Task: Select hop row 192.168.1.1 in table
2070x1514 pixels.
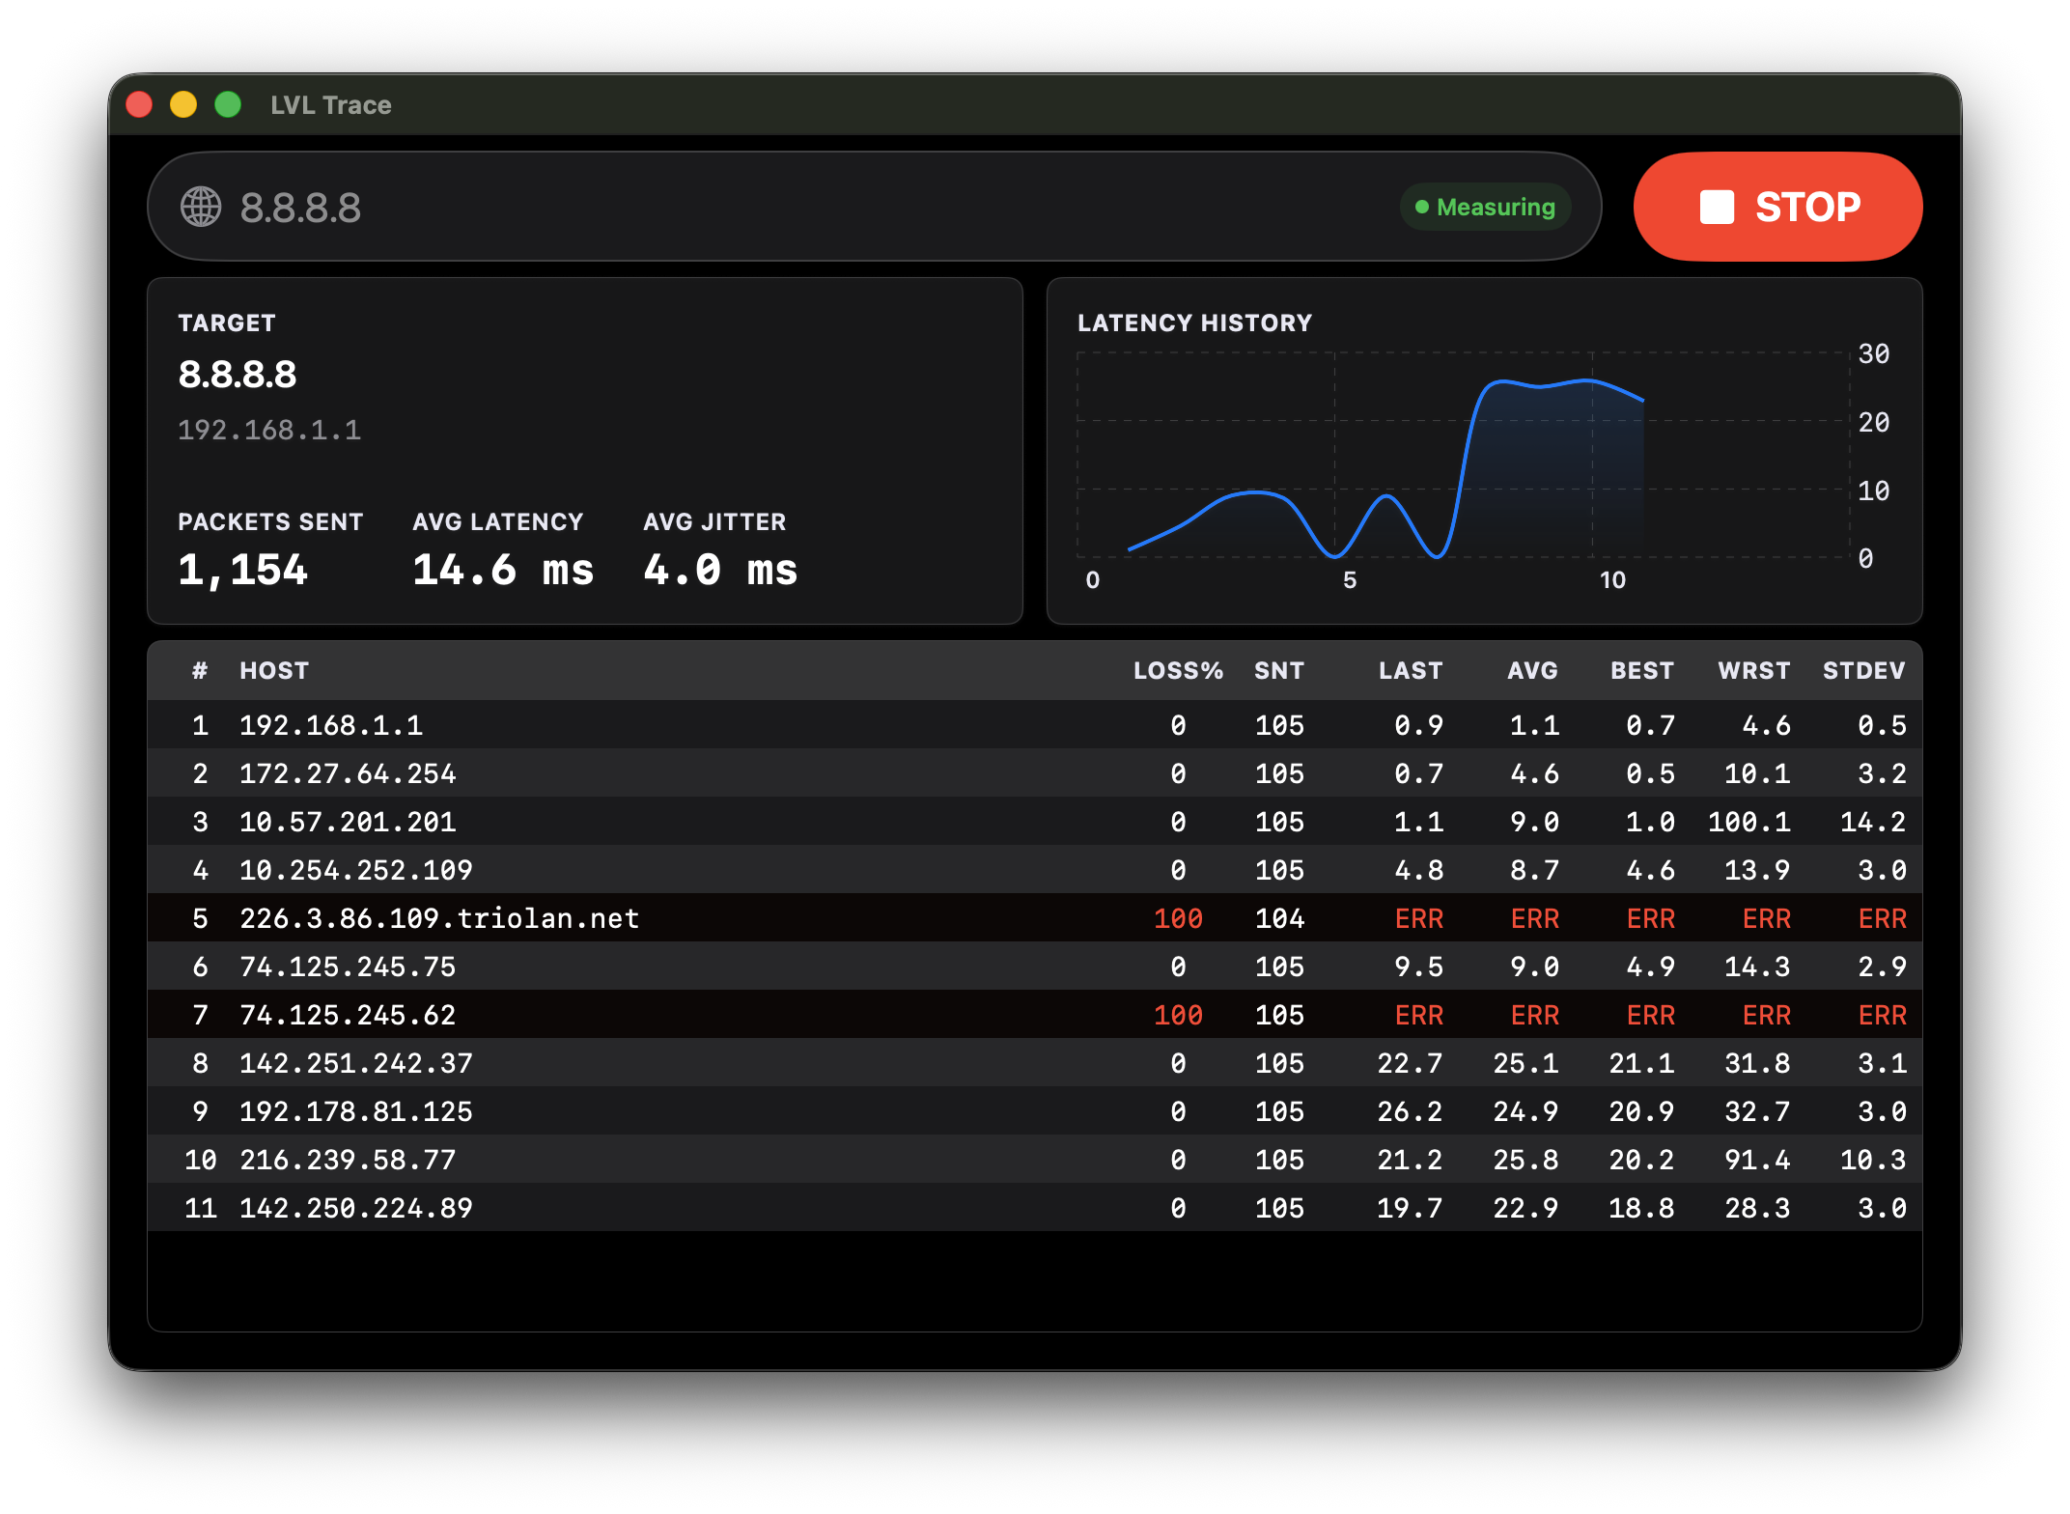Action: coord(1034,724)
